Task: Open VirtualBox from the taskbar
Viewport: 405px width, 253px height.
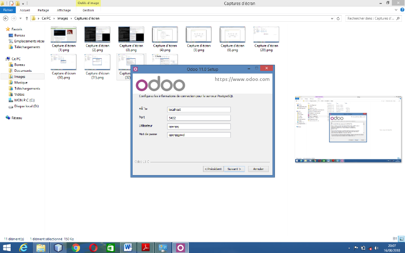Action: pyautogui.click(x=58, y=247)
